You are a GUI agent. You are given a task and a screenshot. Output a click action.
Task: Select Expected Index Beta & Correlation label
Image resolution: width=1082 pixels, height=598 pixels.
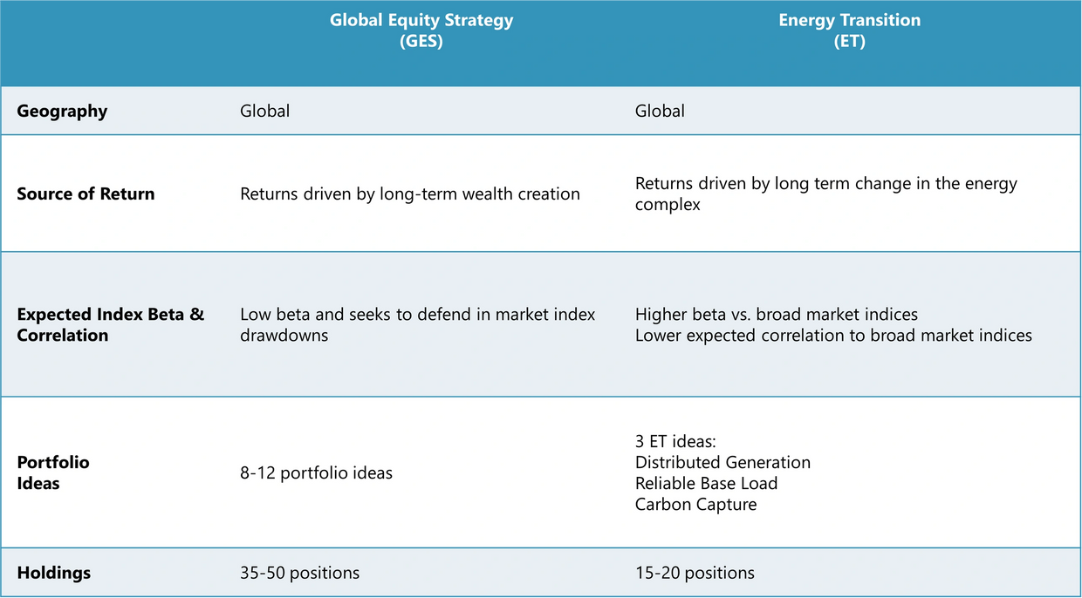point(110,324)
